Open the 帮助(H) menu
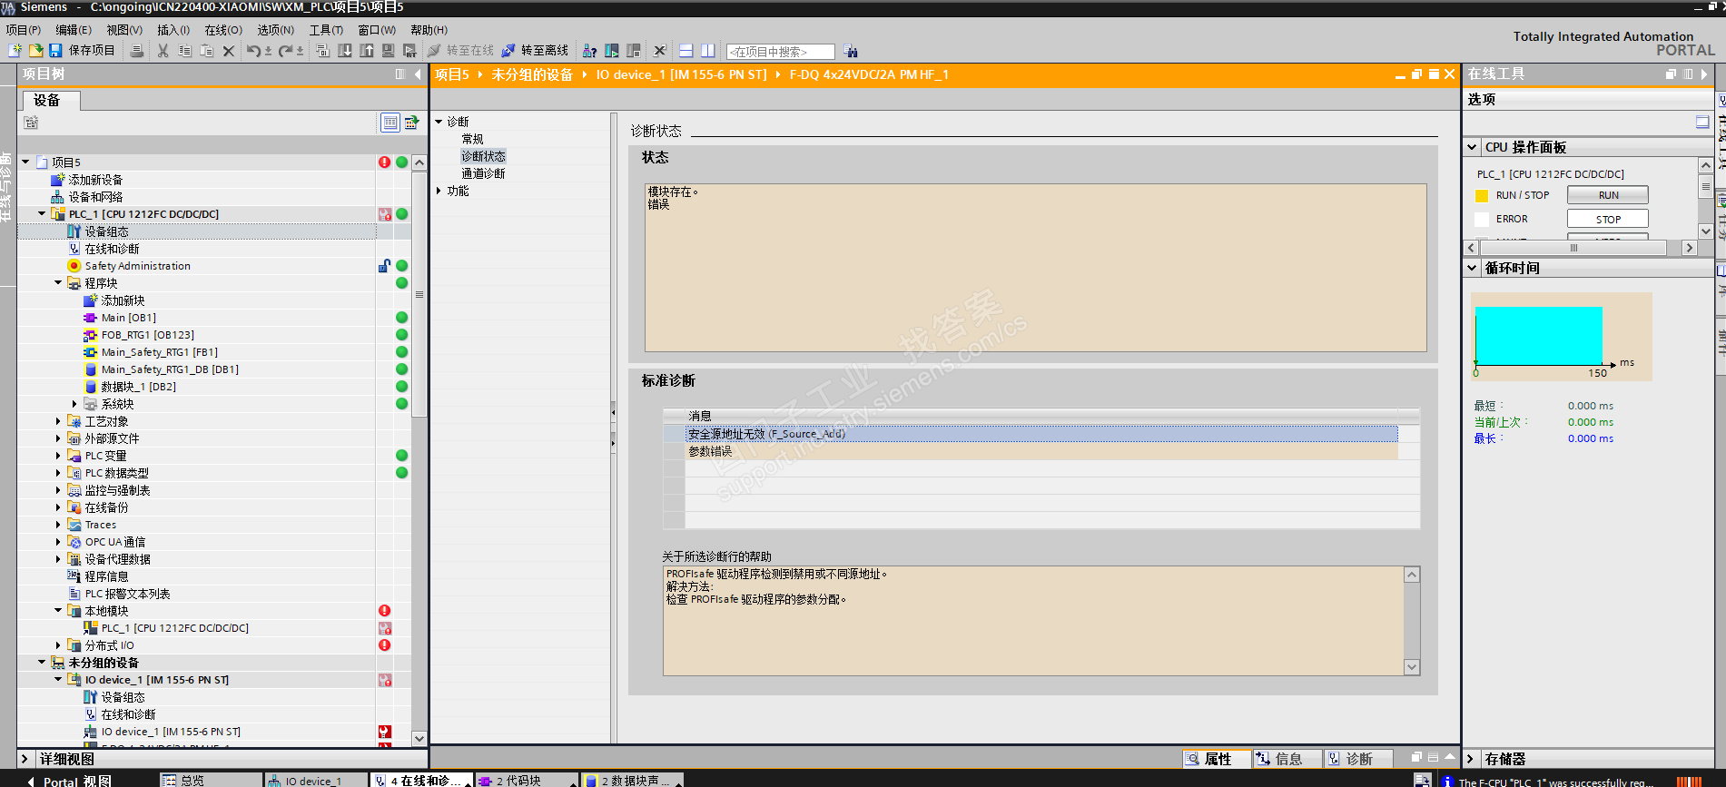The width and height of the screenshot is (1726, 787). click(x=429, y=30)
